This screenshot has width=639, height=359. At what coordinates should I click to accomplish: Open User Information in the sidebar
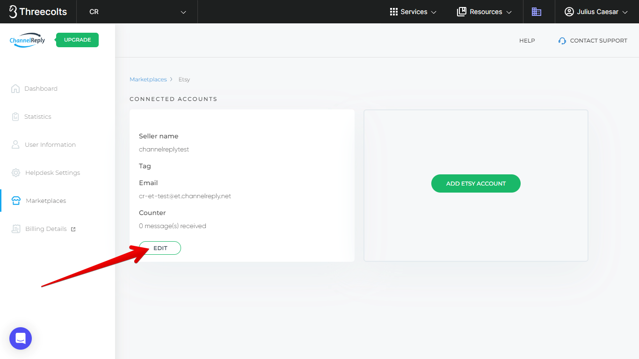click(50, 145)
